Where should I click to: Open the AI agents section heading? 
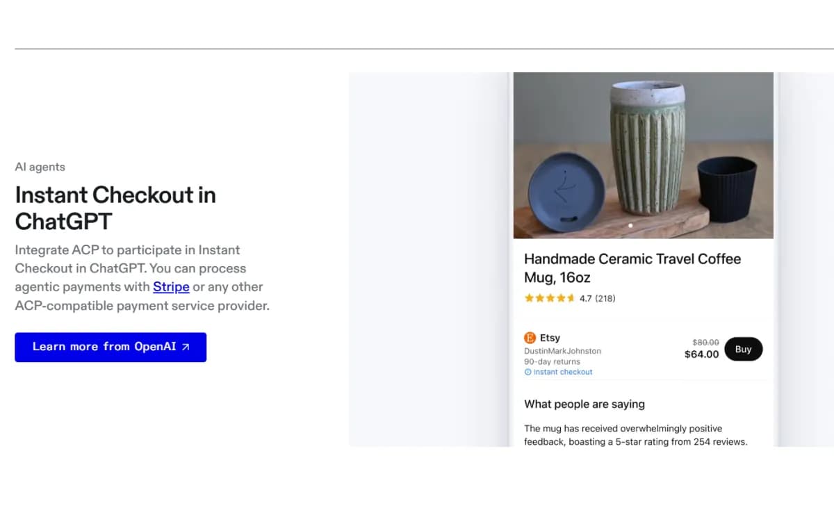[40, 167]
